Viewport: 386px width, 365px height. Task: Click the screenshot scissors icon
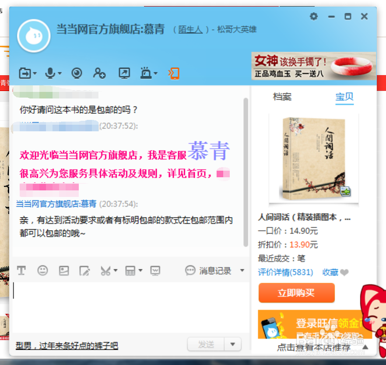click(105, 270)
